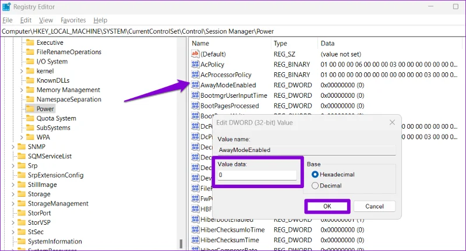The image size is (466, 251).
Task: Click the Value name field AwayModeEnabled
Action: tap(306, 150)
